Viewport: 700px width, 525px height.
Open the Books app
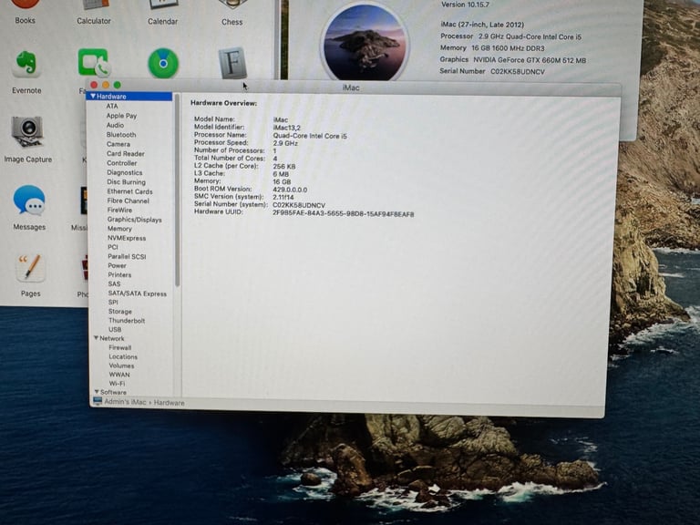point(25,5)
